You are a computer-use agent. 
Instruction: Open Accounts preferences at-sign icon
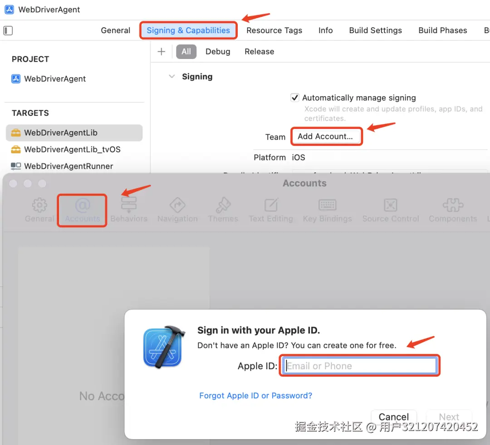pyautogui.click(x=83, y=205)
